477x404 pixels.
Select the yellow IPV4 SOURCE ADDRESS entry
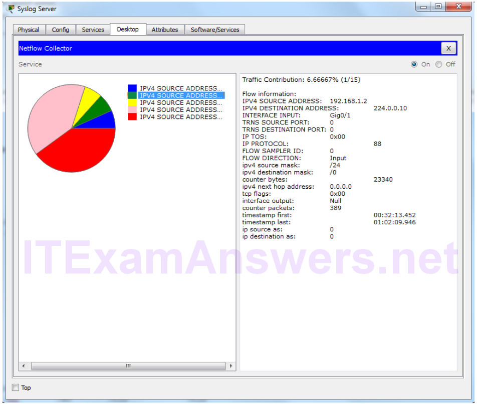(x=181, y=102)
